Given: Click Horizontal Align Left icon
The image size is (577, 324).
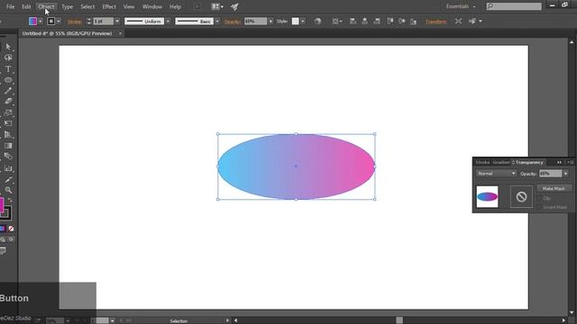Looking at the screenshot, I should [353, 22].
